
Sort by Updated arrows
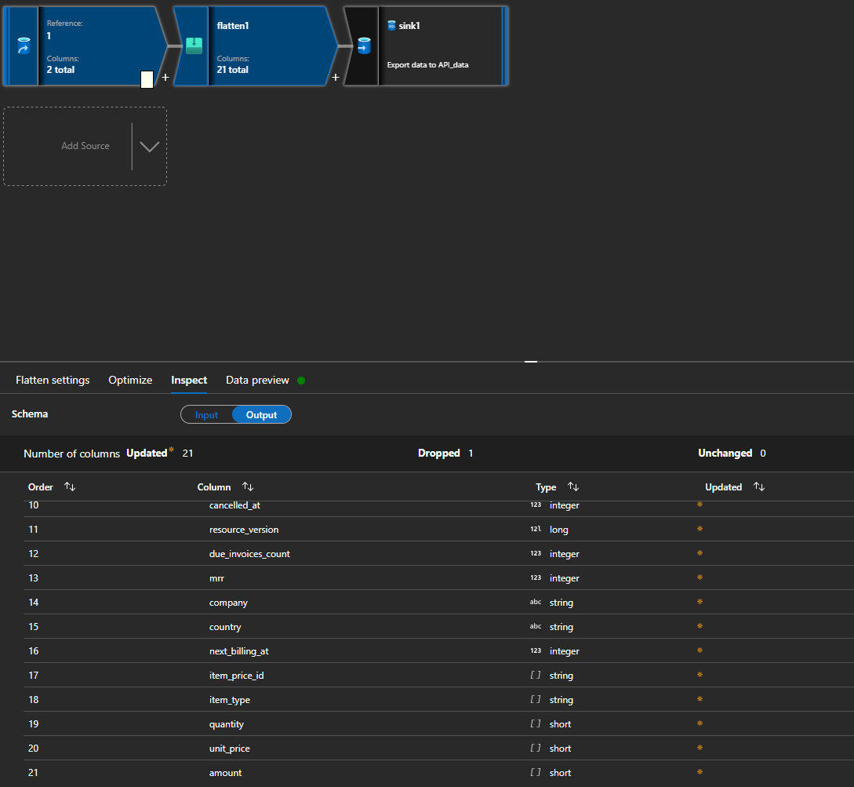(759, 486)
